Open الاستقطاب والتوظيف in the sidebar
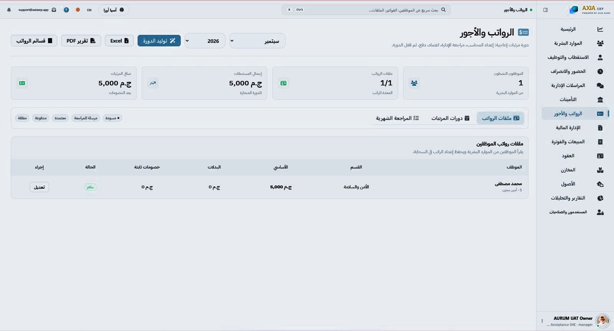The image size is (614, 331). [575, 58]
